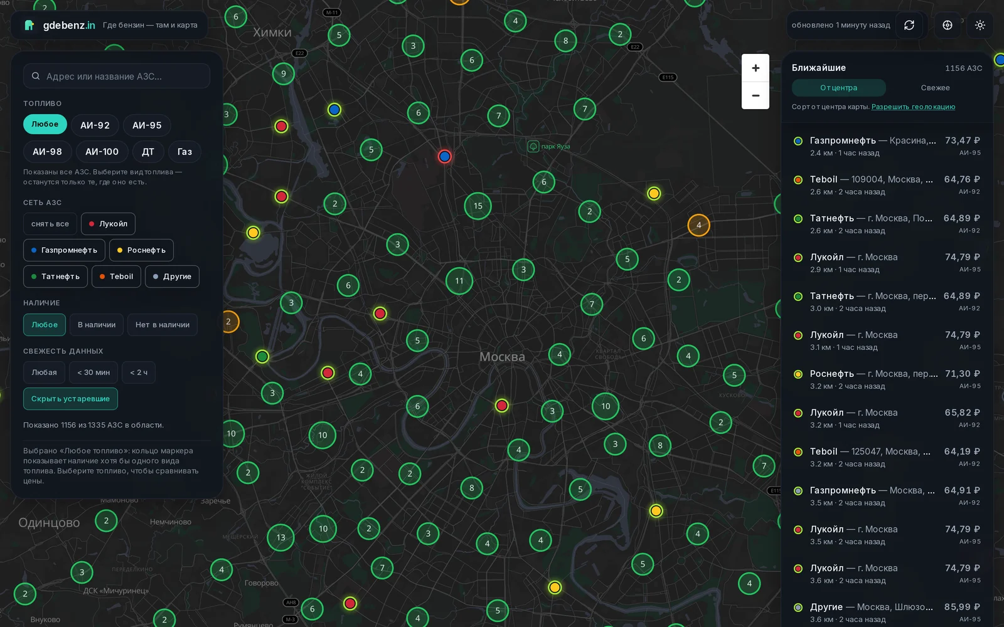
Task: Zoom in with the plus button
Action: pos(756,68)
